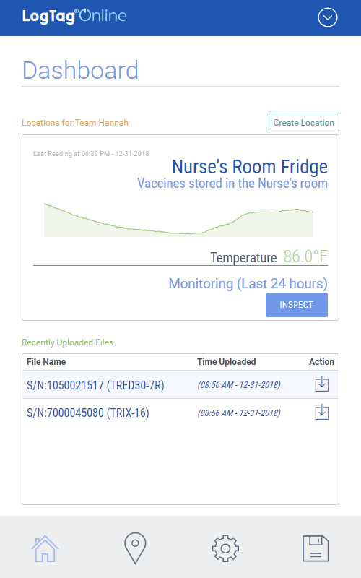Click the LogTag Online logo

[74, 16]
